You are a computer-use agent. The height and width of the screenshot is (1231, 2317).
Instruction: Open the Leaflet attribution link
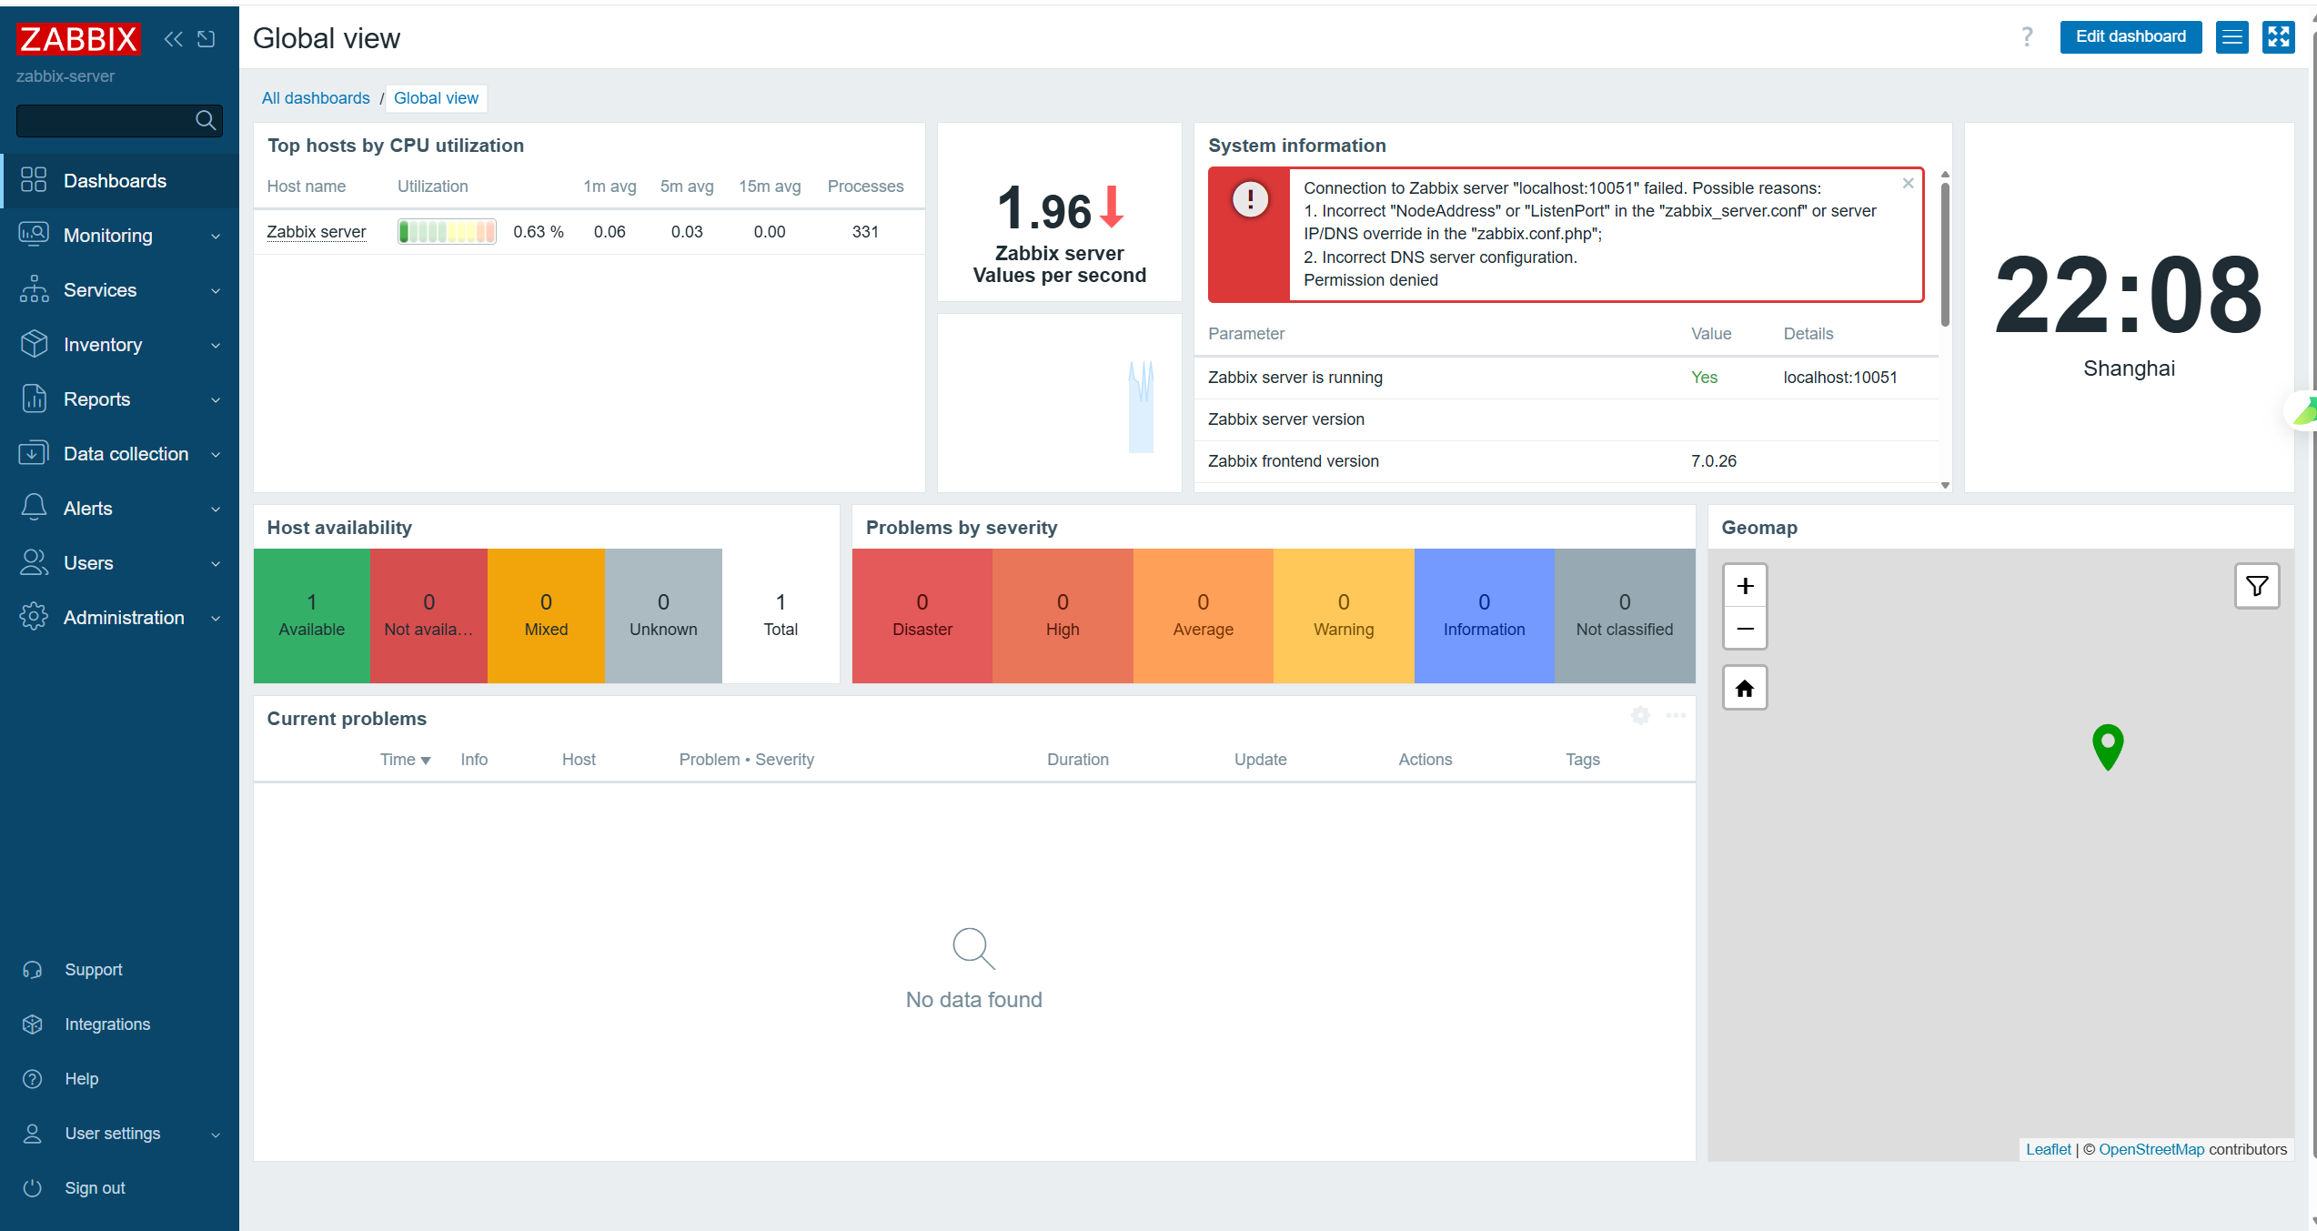coord(2048,1149)
